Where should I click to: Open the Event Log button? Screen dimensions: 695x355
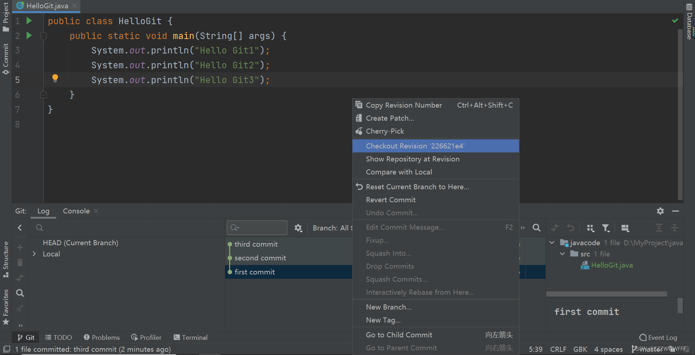(658, 337)
